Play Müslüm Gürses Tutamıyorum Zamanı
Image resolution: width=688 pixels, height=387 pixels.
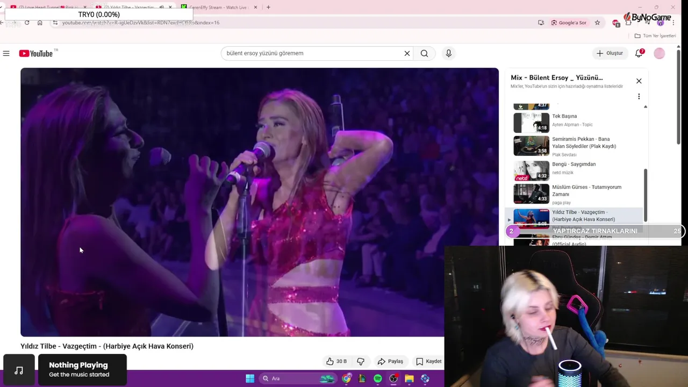click(586, 191)
